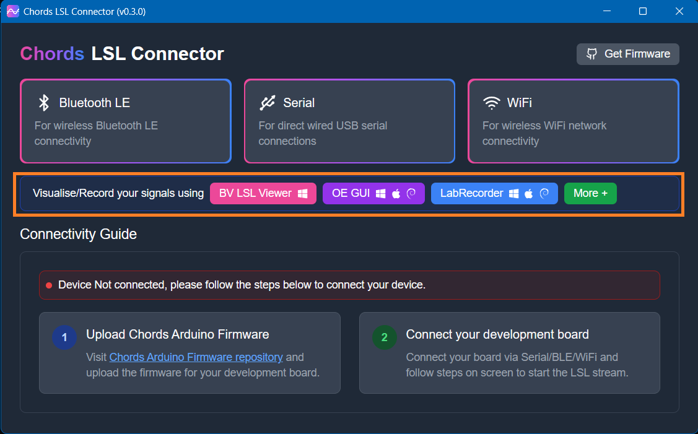
Task: Click the WiFi signal icon
Action: pyautogui.click(x=492, y=103)
